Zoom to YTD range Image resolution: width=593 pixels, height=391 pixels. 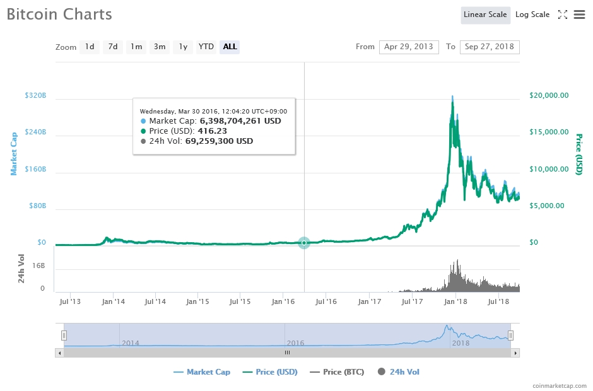point(206,47)
